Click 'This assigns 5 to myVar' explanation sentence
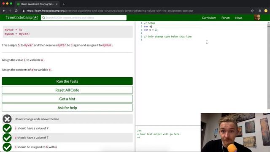This screenshot has height=152, width=270. (57, 45)
